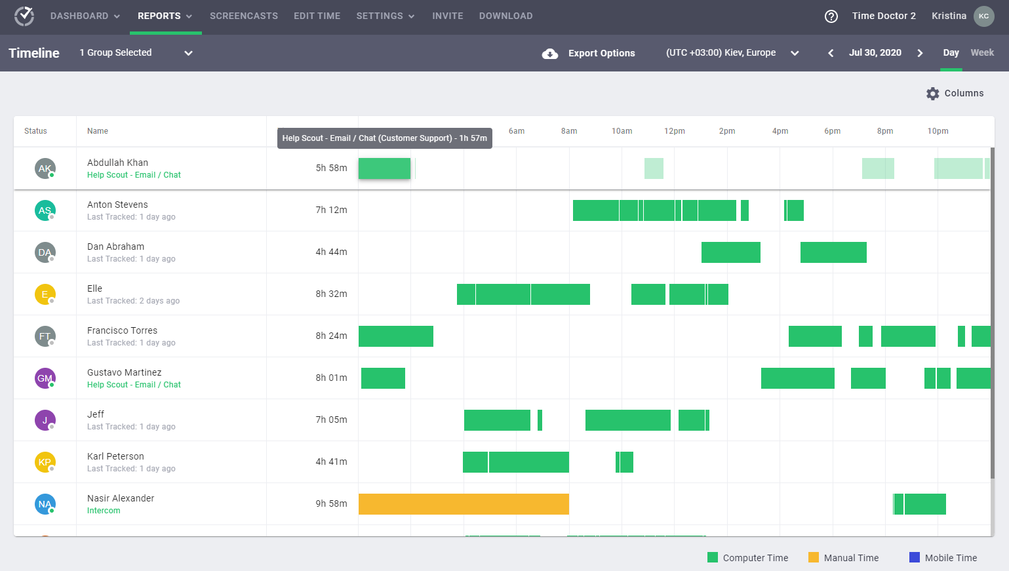The width and height of the screenshot is (1009, 571).
Task: Click the Download link in navbar
Action: pos(505,16)
